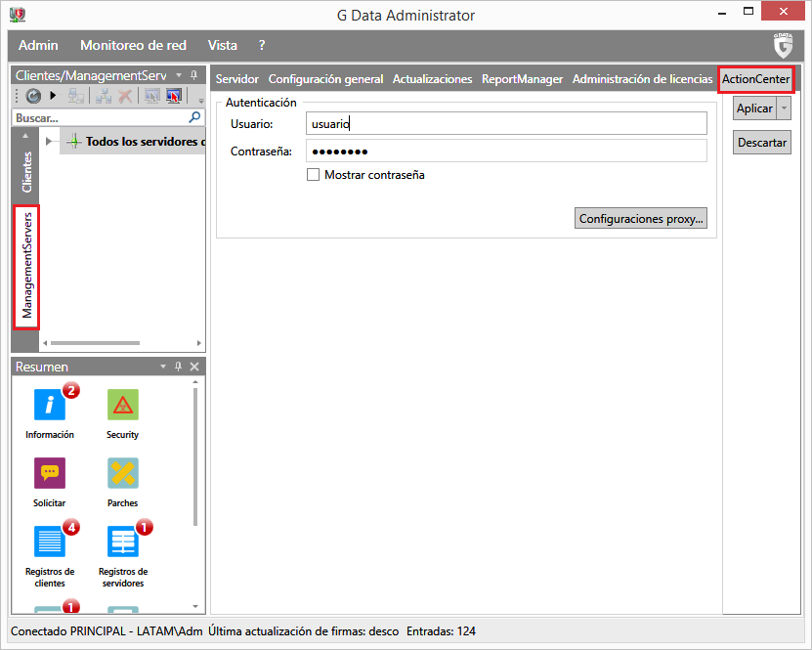This screenshot has width=812, height=650.
Task: Open the Security summary icon
Action: pos(122,405)
